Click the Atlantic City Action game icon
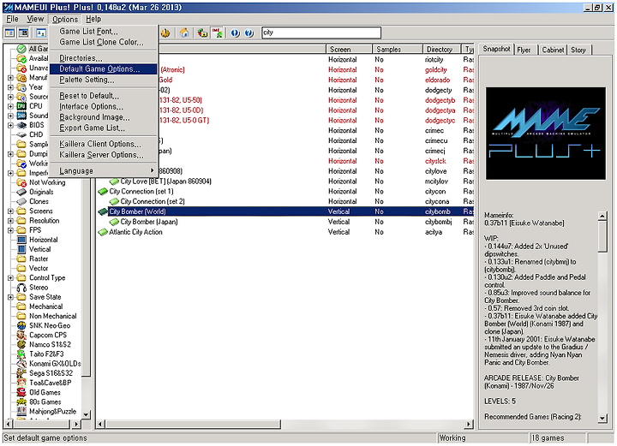Screen dimensions: 617x446 pyautogui.click(x=103, y=232)
